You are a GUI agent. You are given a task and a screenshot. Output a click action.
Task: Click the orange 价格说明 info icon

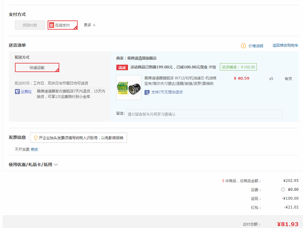click(243, 46)
